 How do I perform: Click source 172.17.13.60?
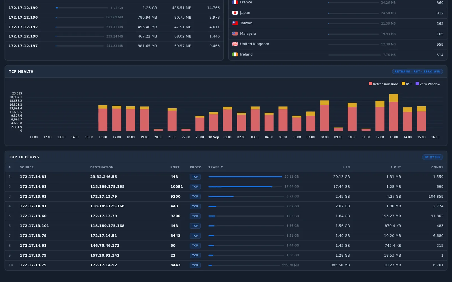[33, 216]
